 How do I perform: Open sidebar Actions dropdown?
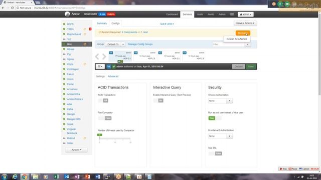(x=76, y=150)
